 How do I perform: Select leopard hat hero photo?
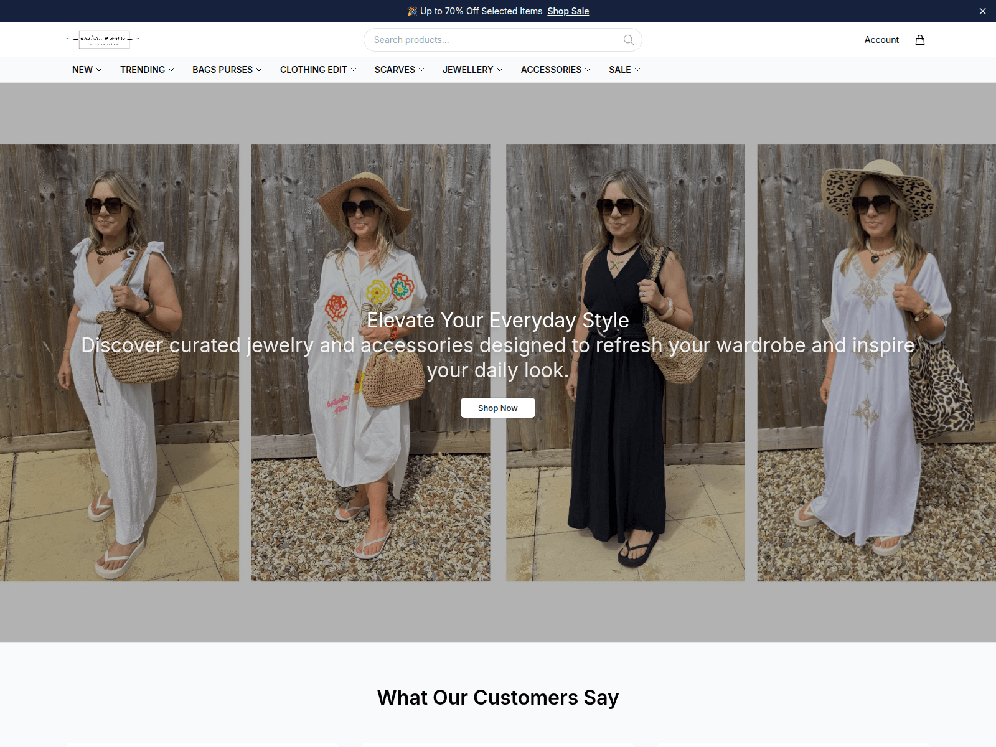click(876, 363)
